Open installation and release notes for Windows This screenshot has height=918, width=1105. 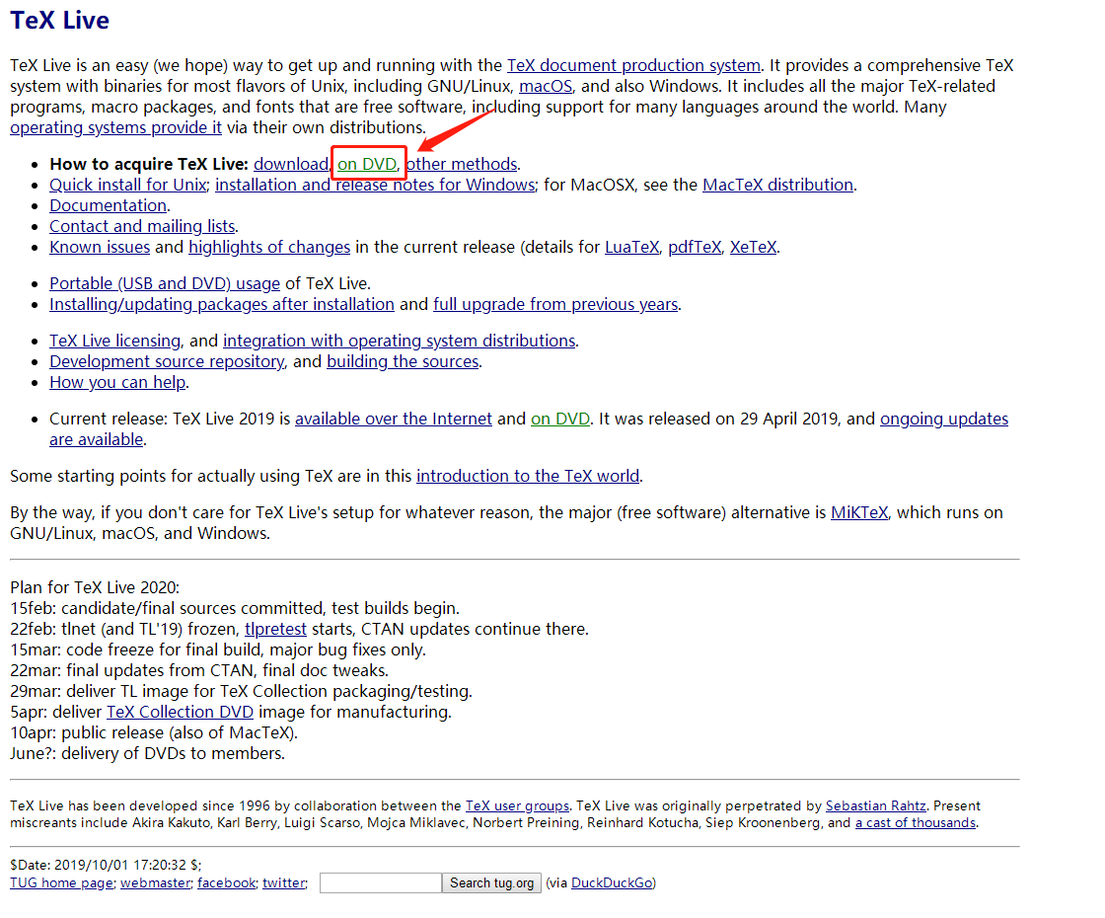375,185
